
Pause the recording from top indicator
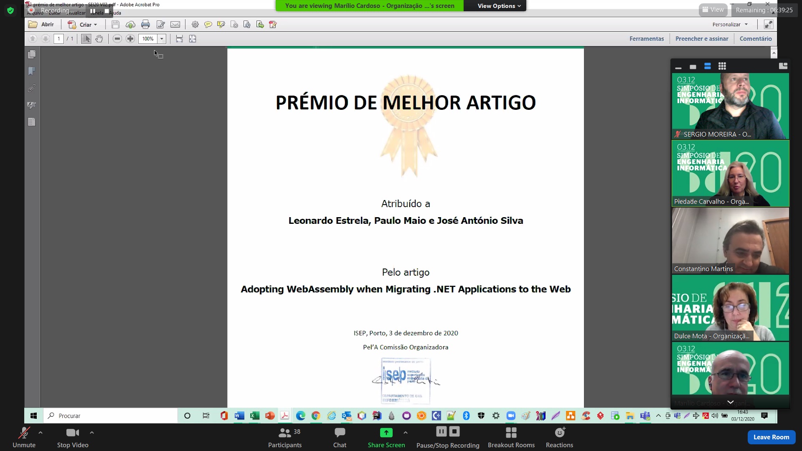tap(93, 11)
